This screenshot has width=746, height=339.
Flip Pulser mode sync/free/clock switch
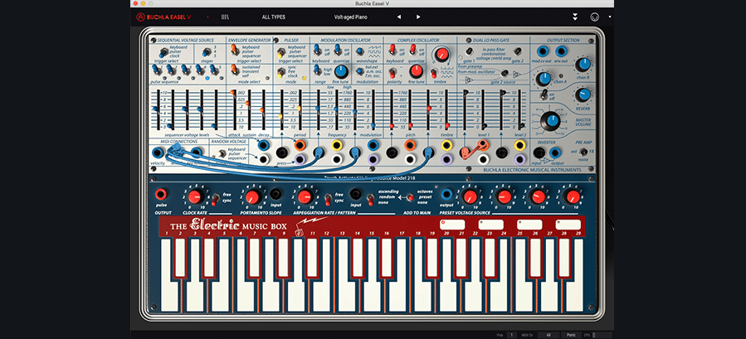point(281,73)
